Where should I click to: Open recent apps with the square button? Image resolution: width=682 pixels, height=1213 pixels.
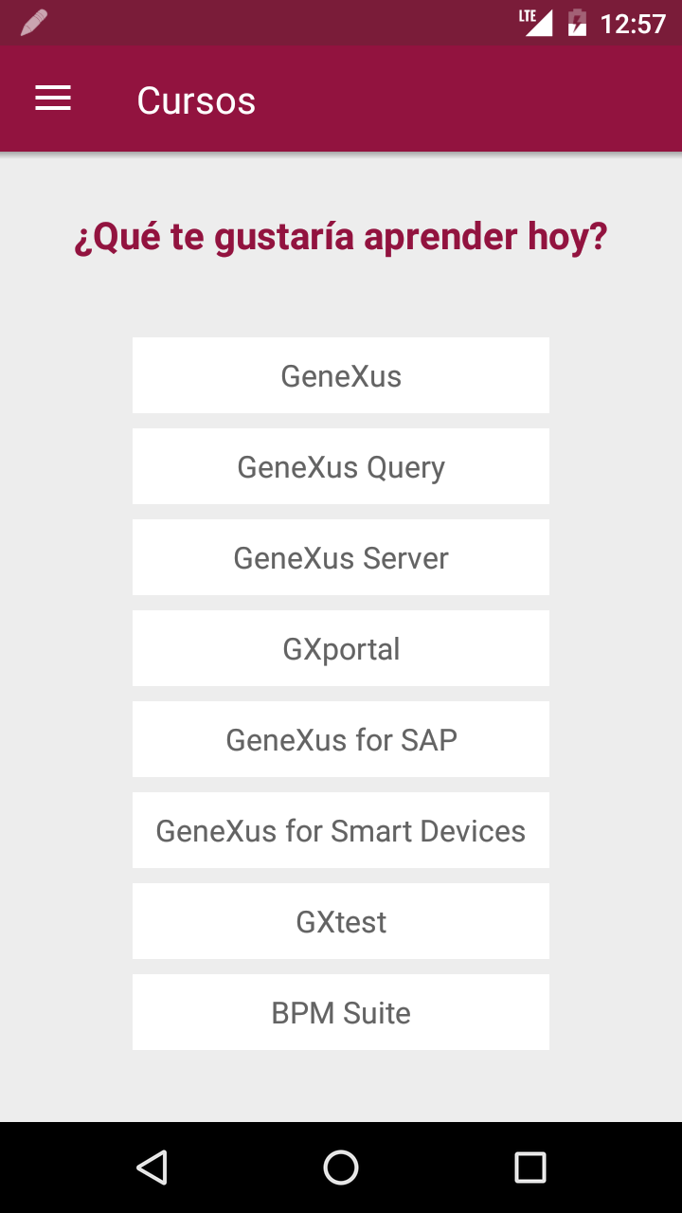click(x=530, y=1168)
